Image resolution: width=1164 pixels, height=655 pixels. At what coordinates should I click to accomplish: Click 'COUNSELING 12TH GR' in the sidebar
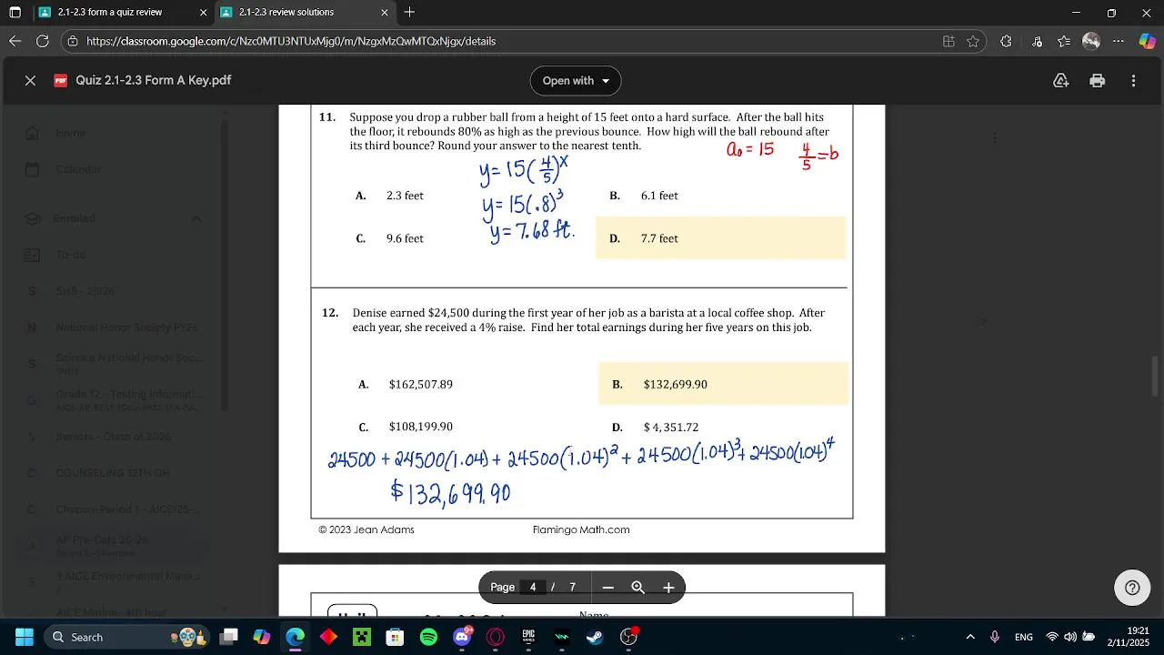click(x=113, y=473)
